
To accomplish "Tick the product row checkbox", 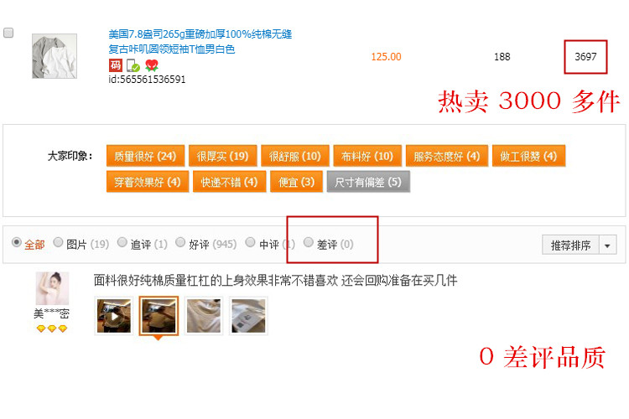I will (8, 33).
